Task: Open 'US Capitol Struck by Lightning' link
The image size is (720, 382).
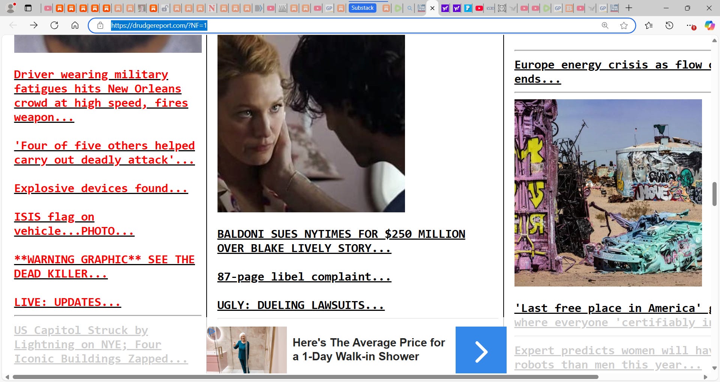Action: [101, 345]
